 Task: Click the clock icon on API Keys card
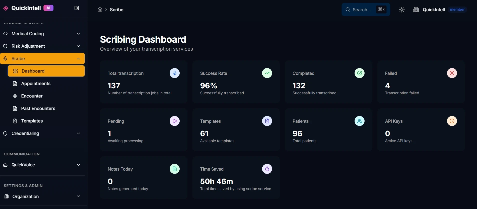pyautogui.click(x=452, y=121)
